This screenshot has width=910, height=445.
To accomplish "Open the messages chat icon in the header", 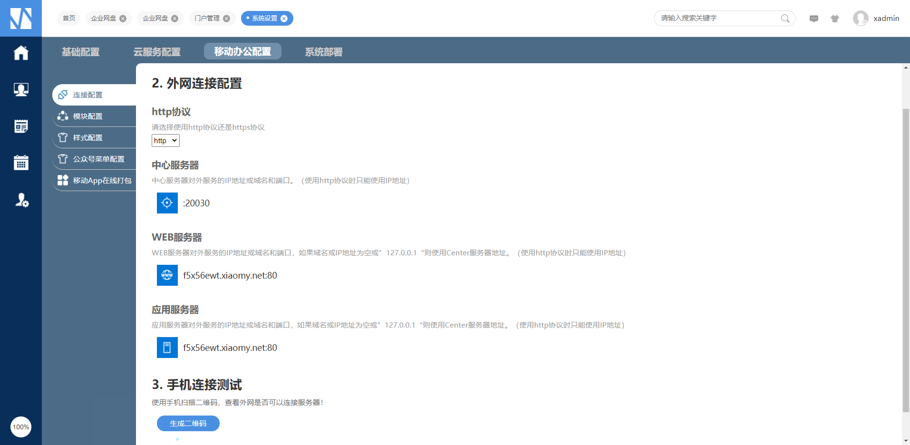I will coord(814,19).
